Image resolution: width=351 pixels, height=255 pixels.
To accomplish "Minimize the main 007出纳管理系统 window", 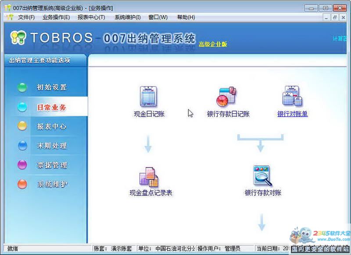I will [311, 8].
